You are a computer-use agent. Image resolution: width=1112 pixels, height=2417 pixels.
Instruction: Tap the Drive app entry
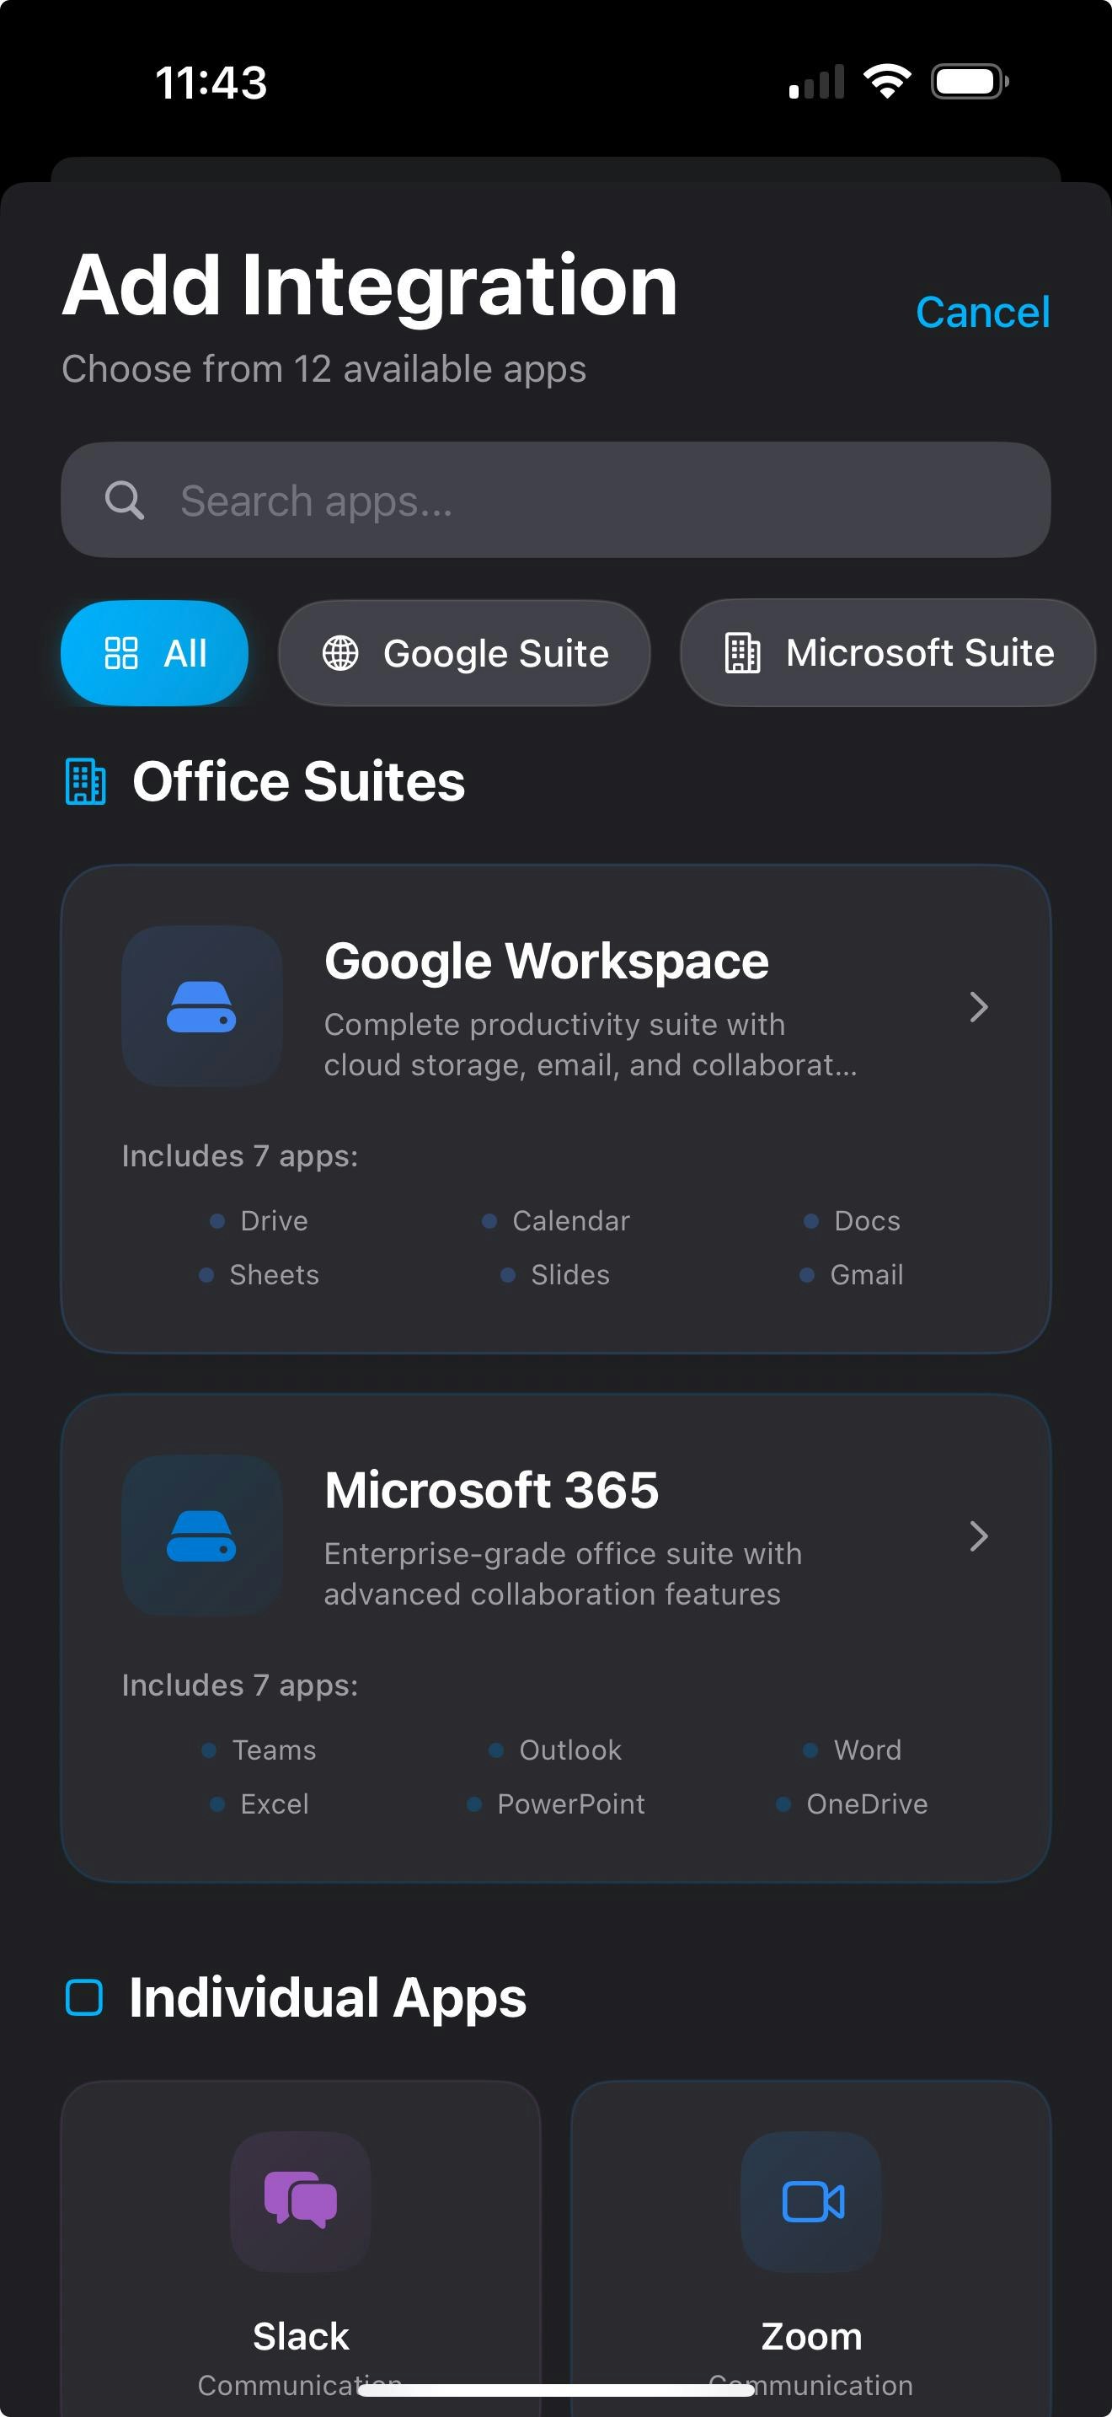[259, 1220]
